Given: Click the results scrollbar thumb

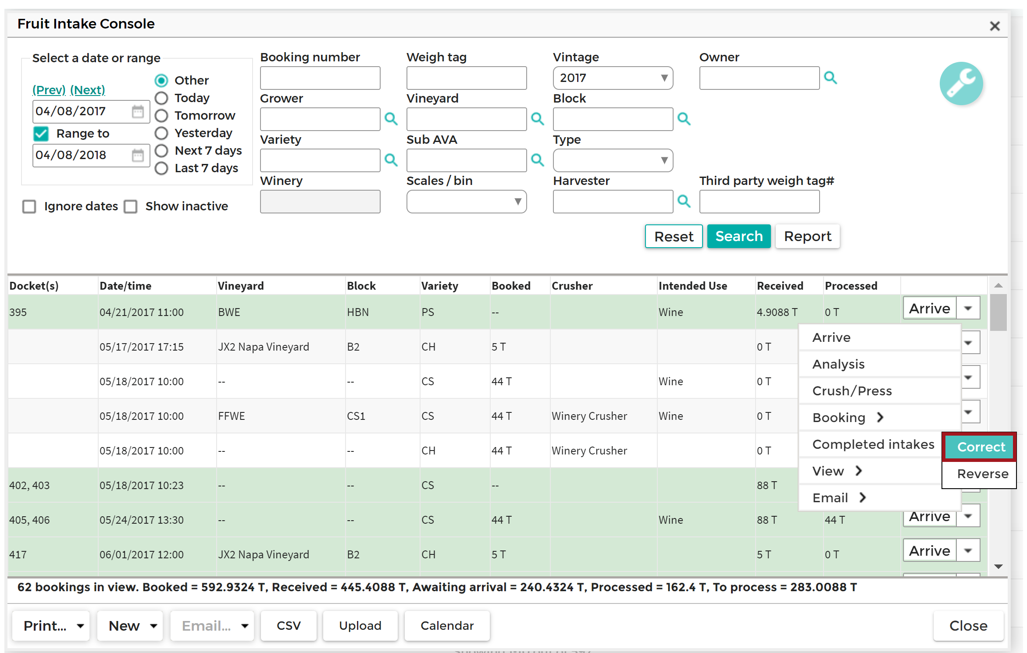Looking at the screenshot, I should (998, 312).
